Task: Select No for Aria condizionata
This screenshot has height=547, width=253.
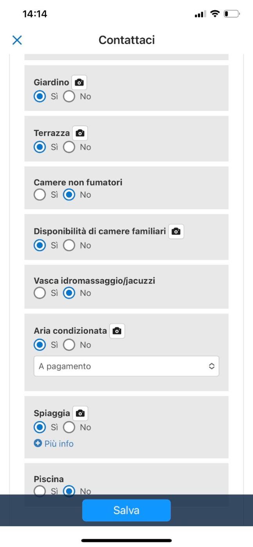Action: click(x=69, y=345)
